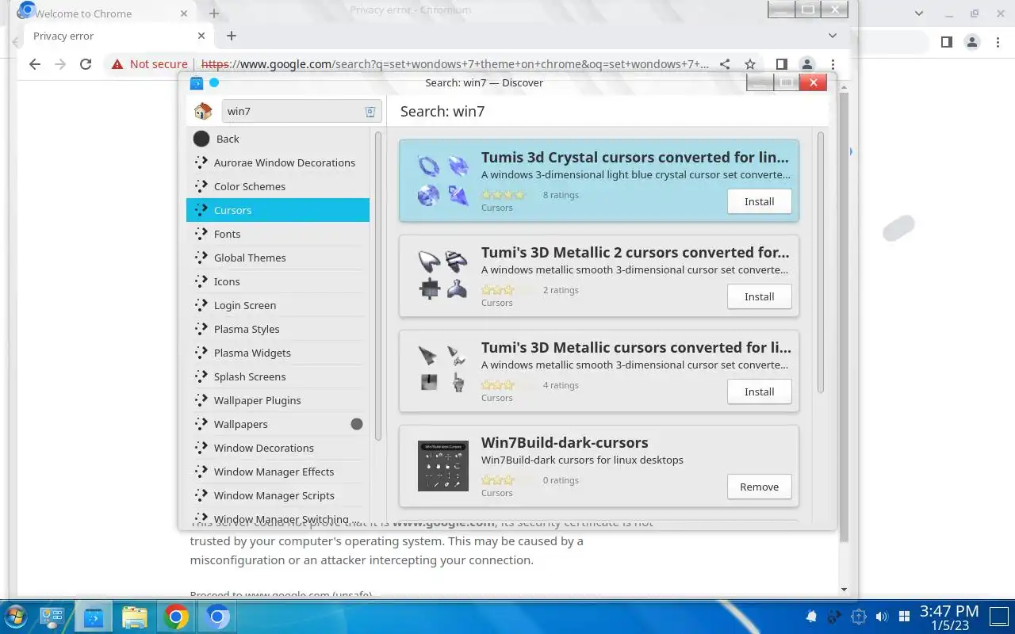Open Splash Screens category
The image size is (1015, 634).
tap(278, 376)
